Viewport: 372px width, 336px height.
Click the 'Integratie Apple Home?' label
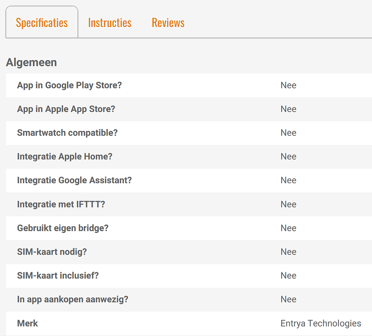[64, 157]
